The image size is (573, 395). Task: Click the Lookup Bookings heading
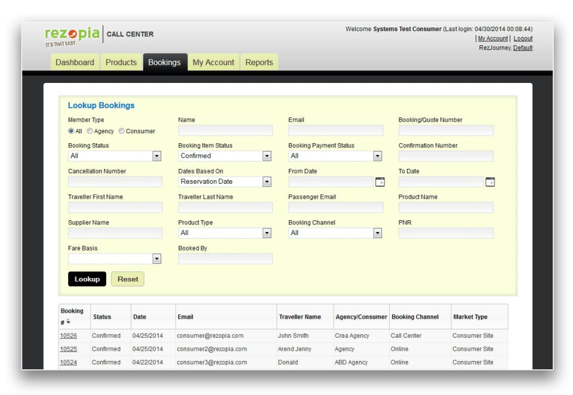[x=101, y=105]
